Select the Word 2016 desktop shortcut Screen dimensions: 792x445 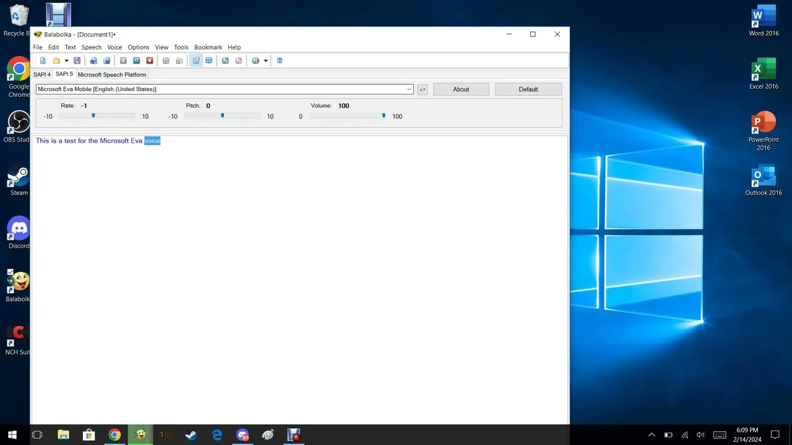click(x=764, y=21)
